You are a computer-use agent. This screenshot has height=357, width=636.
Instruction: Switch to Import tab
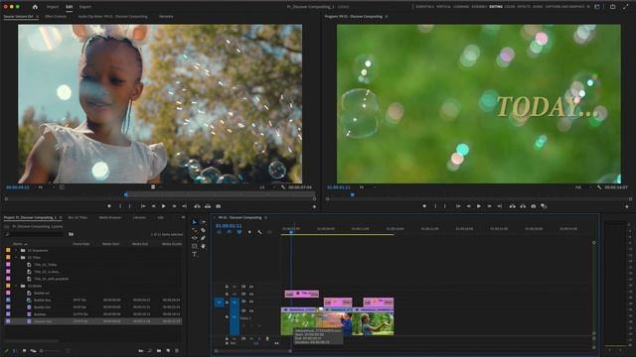tap(53, 7)
